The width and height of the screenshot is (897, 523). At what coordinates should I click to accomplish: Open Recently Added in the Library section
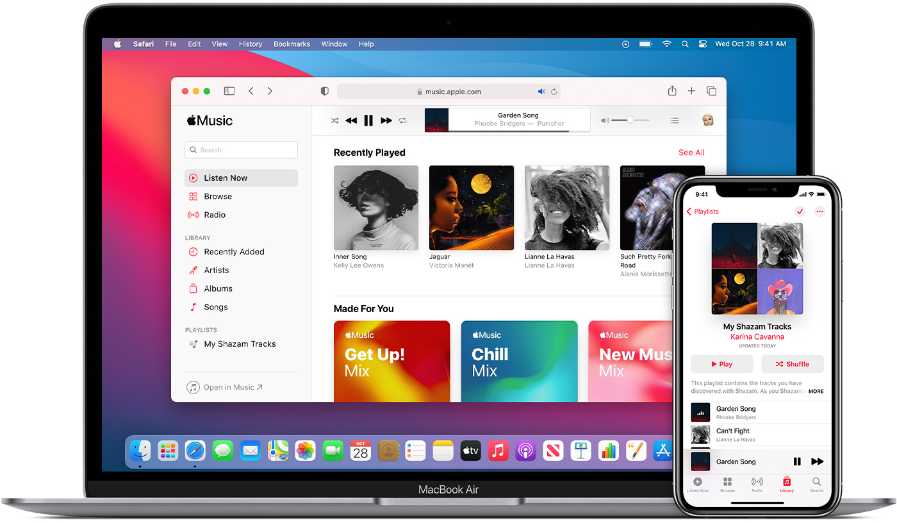pos(234,251)
